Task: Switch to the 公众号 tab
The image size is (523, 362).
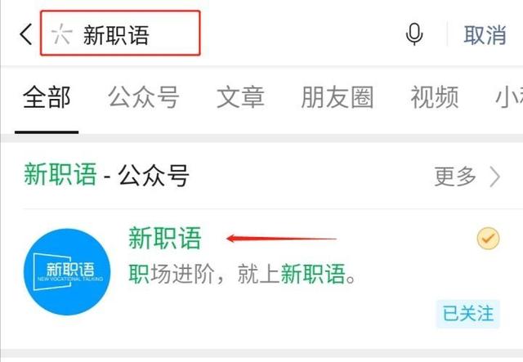Action: point(144,96)
